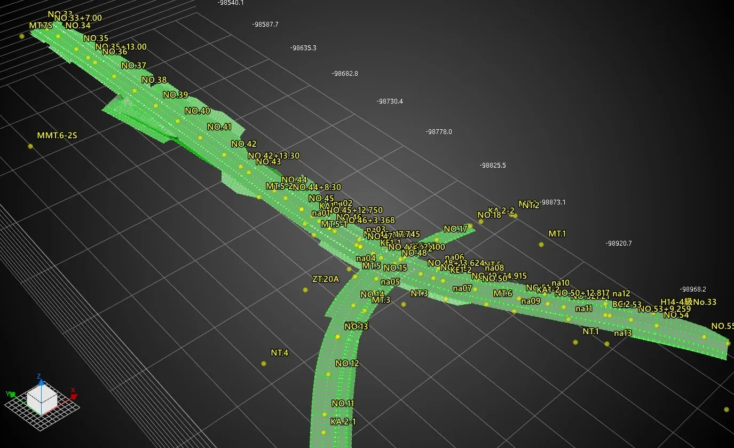Select the na11 point label
Screen dimensions: 734x448
pyautogui.click(x=584, y=309)
